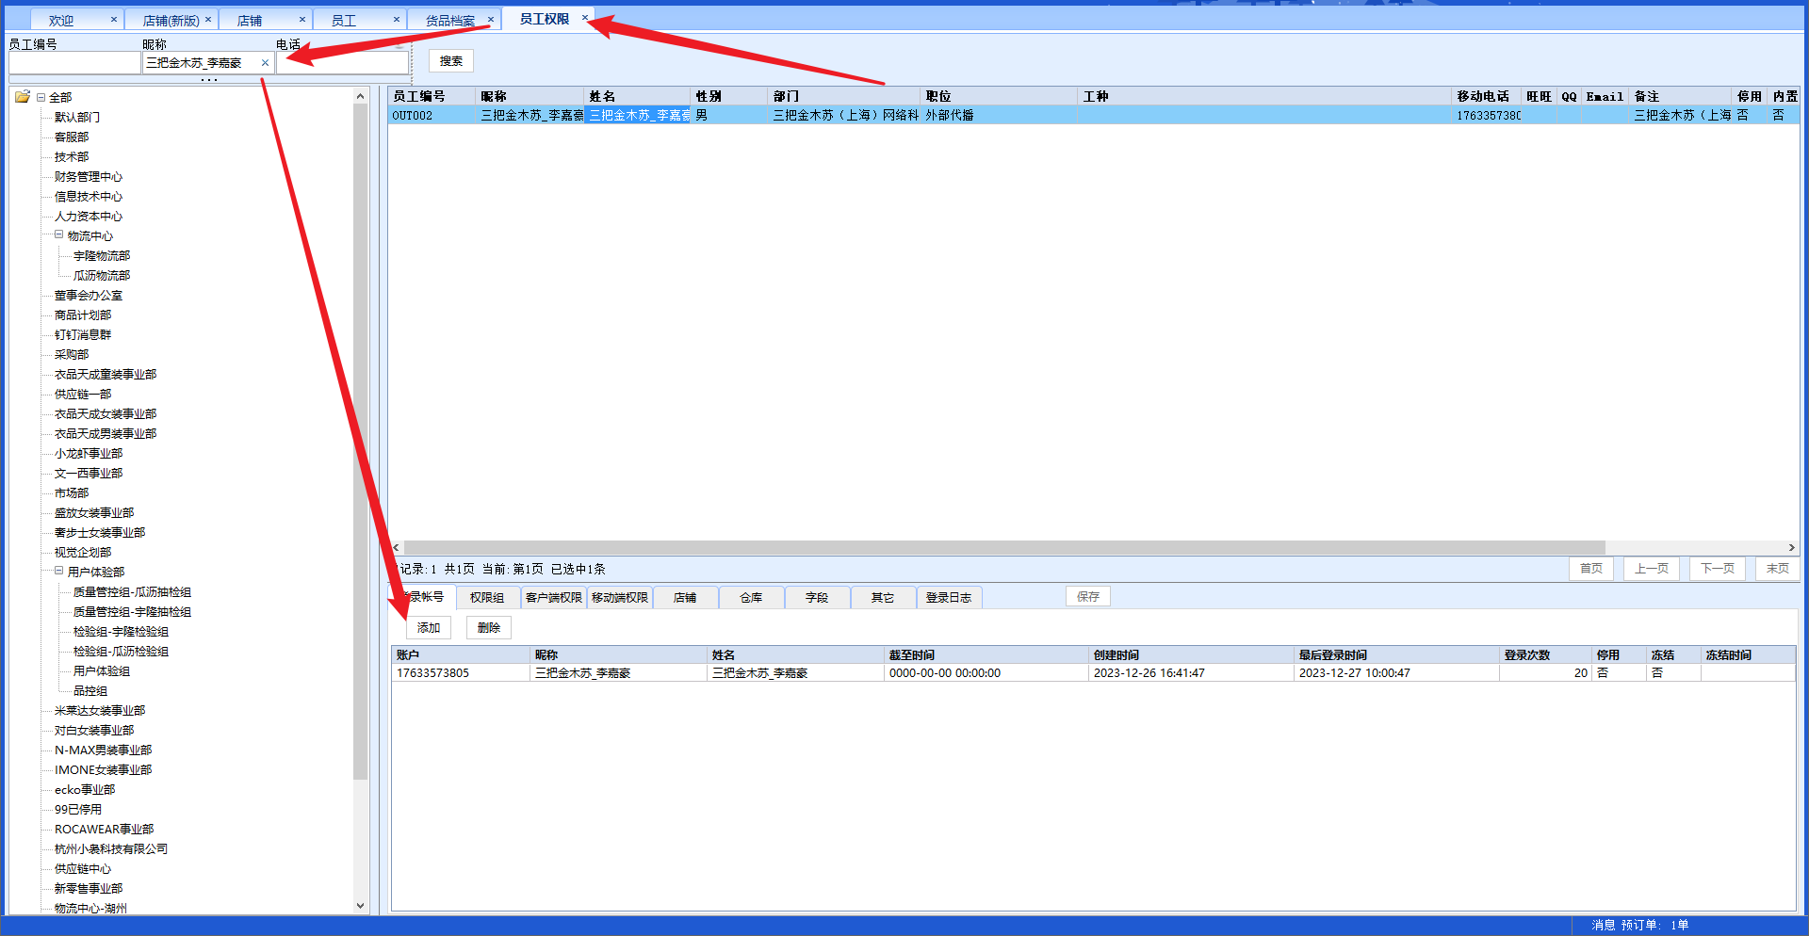Viewport: 1809px width, 936px height.
Task: Click the 添加 button under 登录帐号
Action: click(429, 627)
